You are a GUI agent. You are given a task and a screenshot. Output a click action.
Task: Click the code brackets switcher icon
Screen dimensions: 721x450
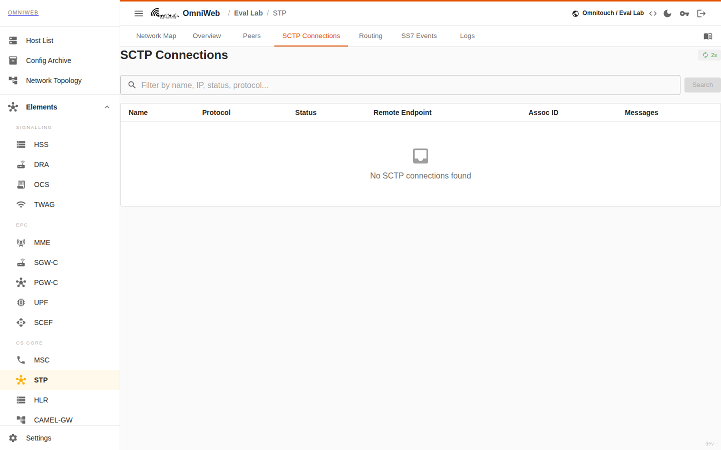653,13
